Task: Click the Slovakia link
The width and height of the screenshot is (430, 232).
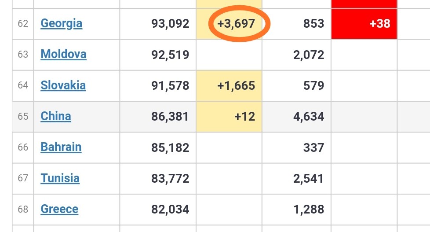Action: pyautogui.click(x=63, y=85)
